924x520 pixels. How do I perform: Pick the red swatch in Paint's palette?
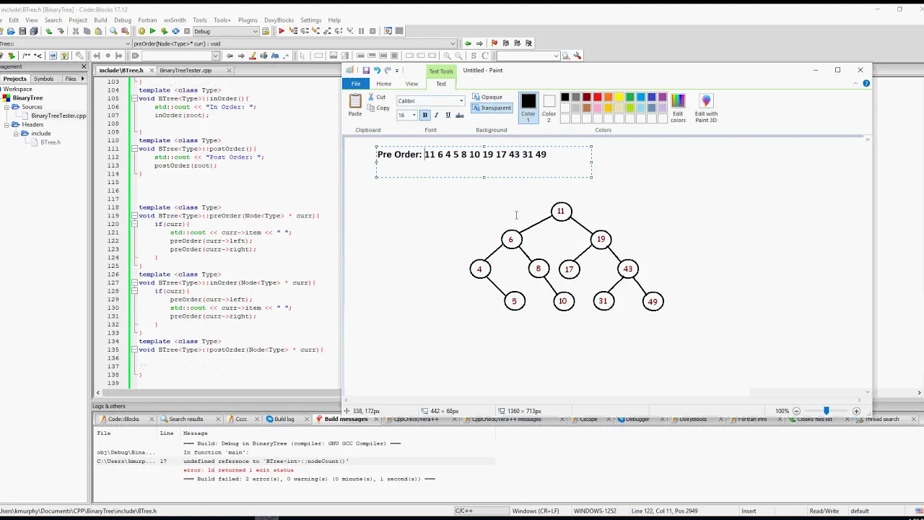598,97
